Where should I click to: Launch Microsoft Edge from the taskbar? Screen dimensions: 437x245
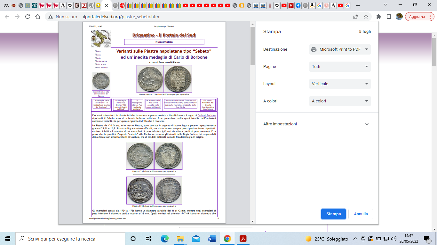[x=164, y=239]
